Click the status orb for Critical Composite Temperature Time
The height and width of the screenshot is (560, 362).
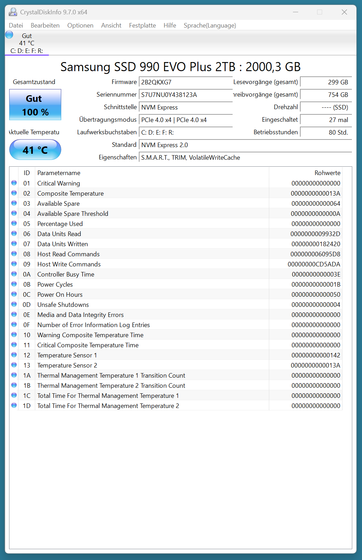click(14, 345)
